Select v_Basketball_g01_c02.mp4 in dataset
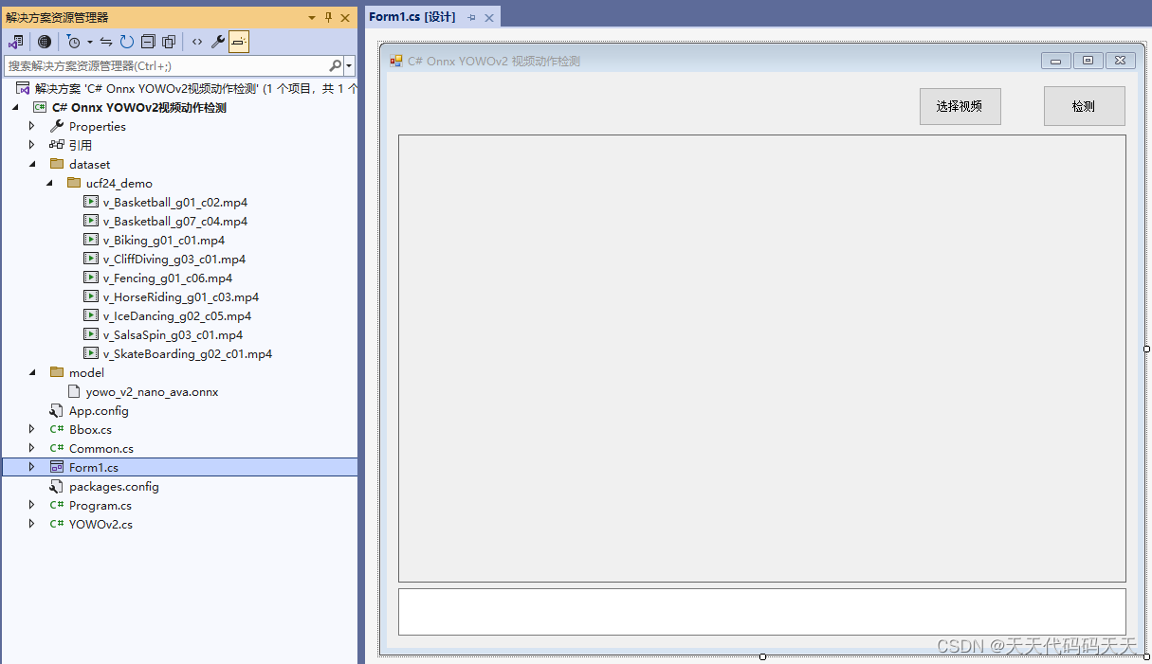This screenshot has width=1152, height=664. pyautogui.click(x=174, y=202)
